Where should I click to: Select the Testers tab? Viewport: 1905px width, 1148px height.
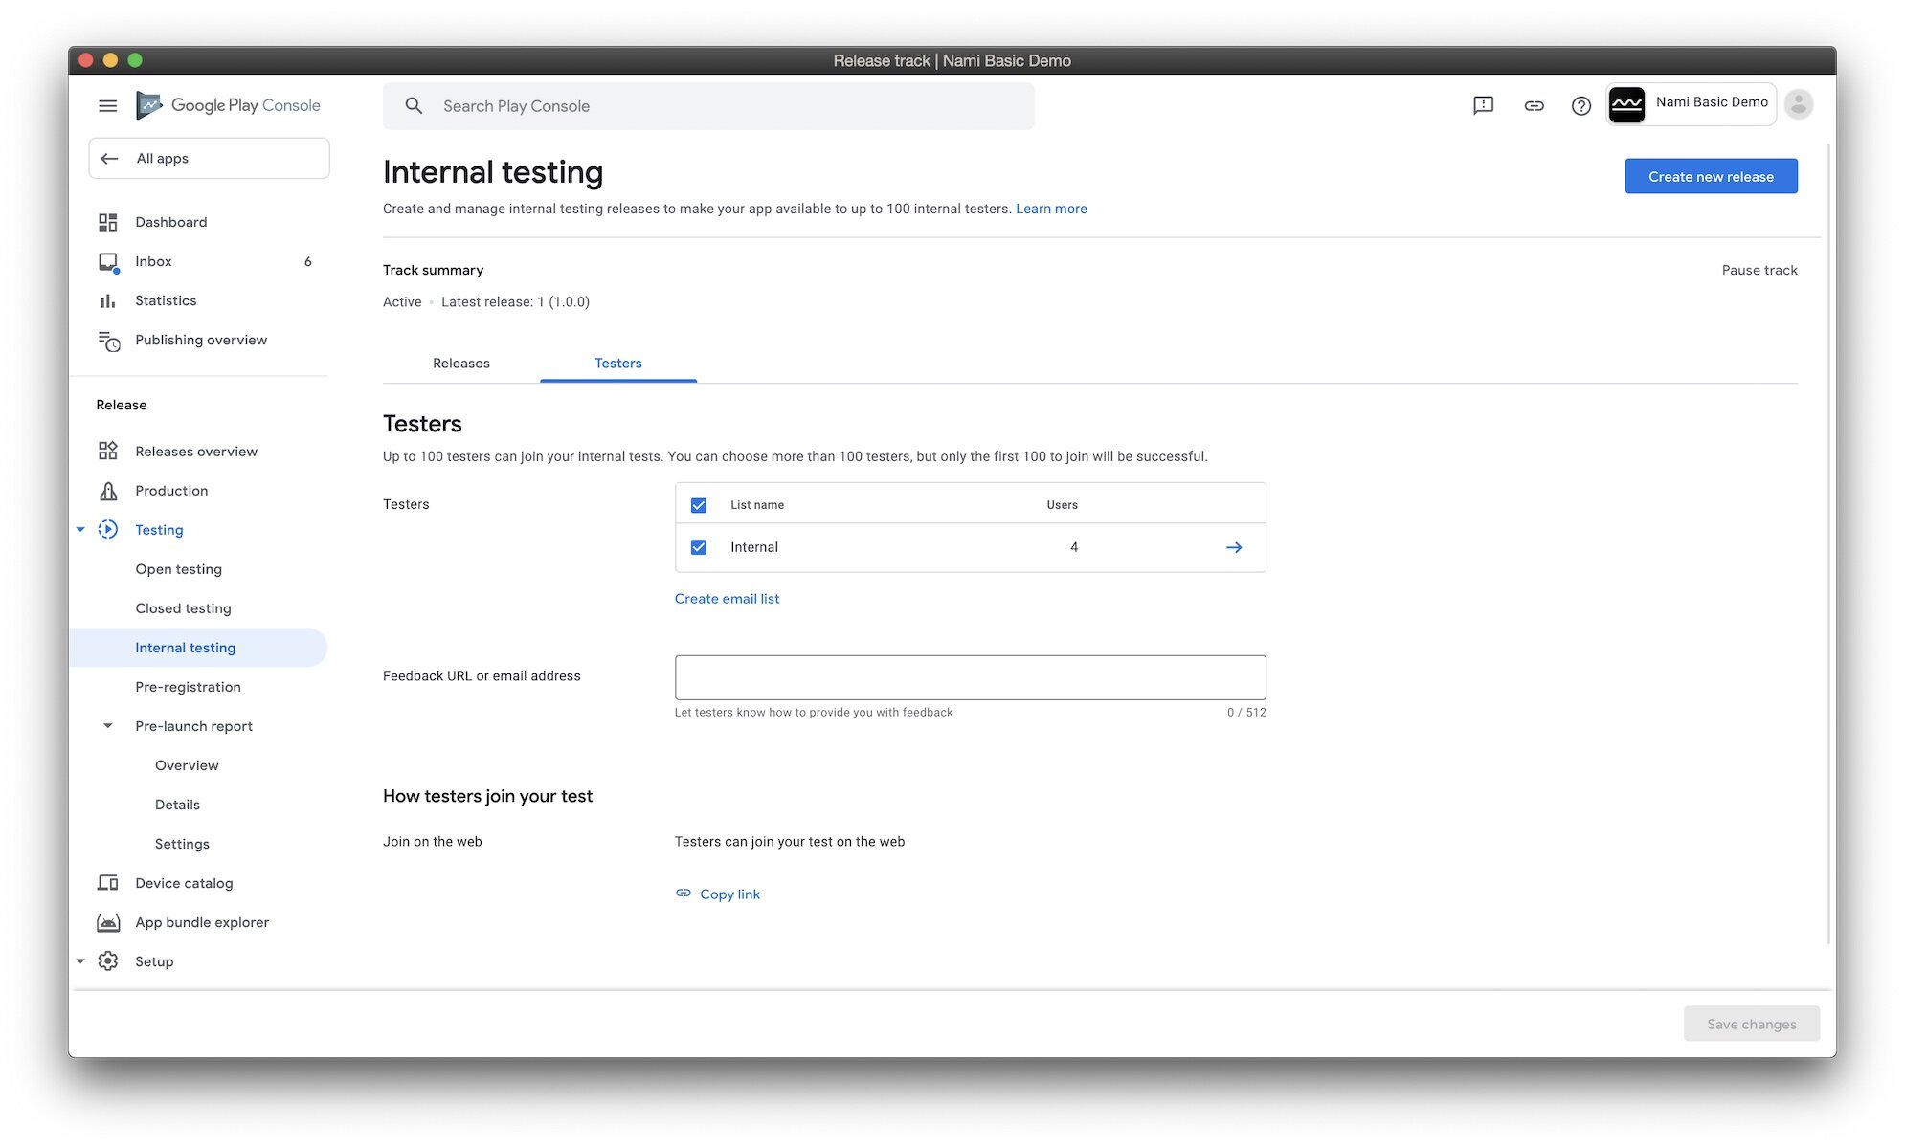[617, 364]
